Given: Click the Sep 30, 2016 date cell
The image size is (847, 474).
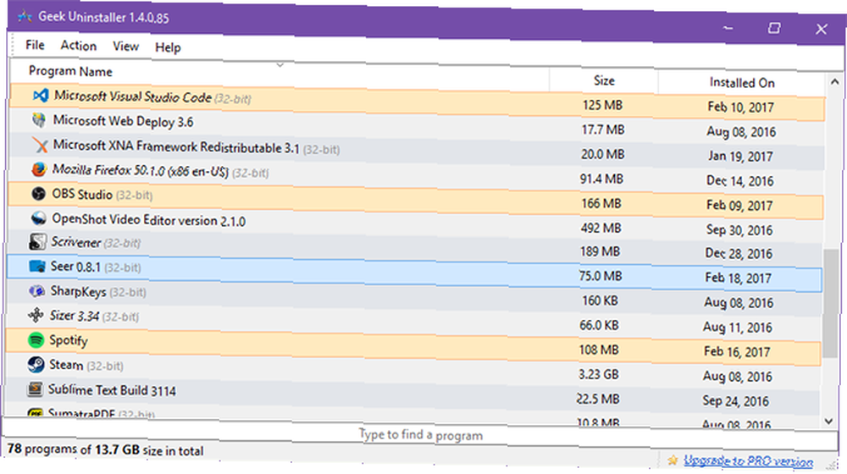Looking at the screenshot, I should (x=739, y=230).
